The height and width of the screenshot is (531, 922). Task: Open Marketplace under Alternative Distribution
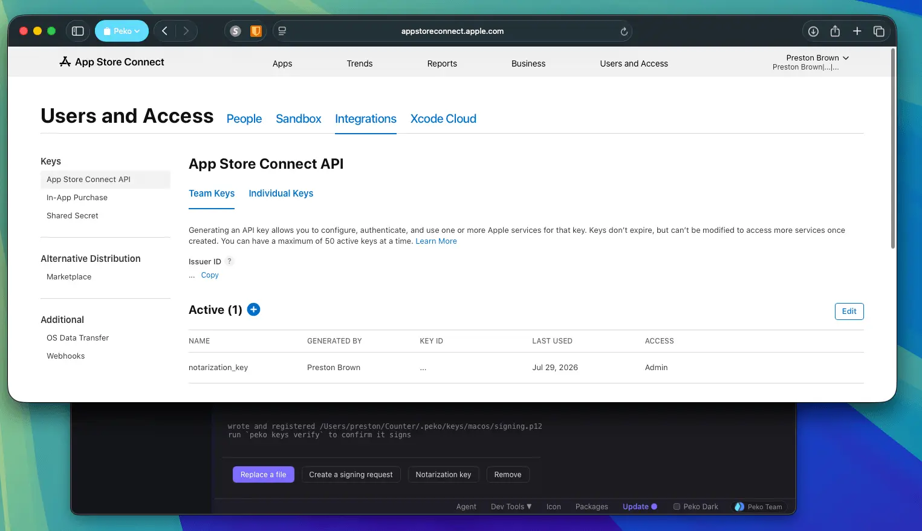click(x=69, y=277)
